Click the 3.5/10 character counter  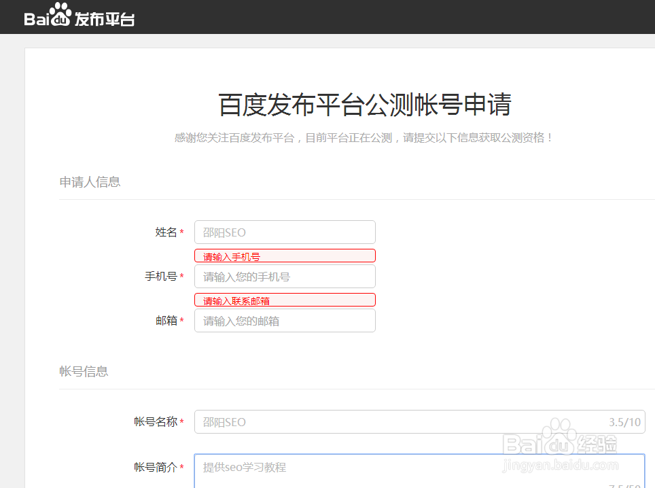pos(624,422)
